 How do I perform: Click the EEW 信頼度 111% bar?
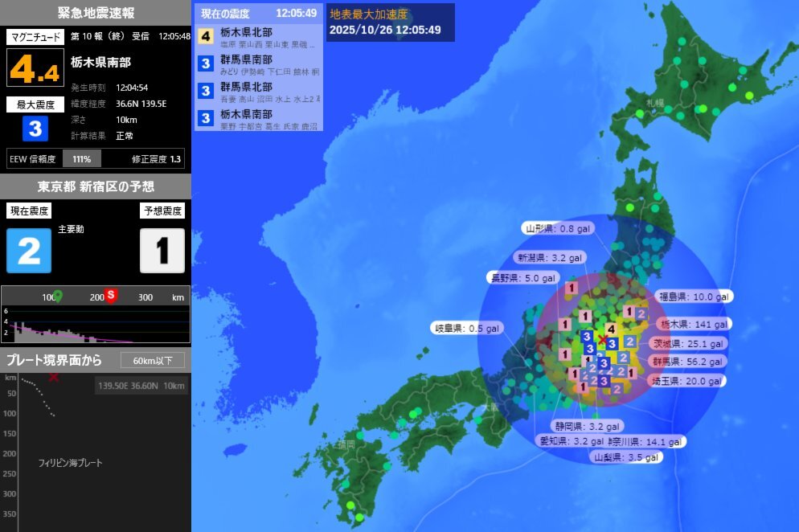pos(82,158)
